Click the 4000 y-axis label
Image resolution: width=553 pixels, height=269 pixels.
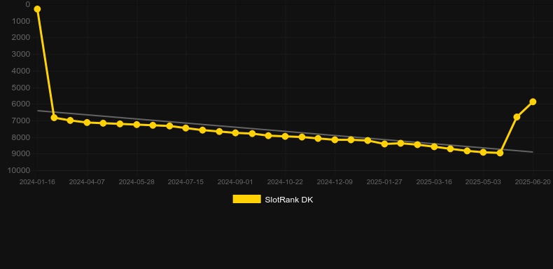22,71
